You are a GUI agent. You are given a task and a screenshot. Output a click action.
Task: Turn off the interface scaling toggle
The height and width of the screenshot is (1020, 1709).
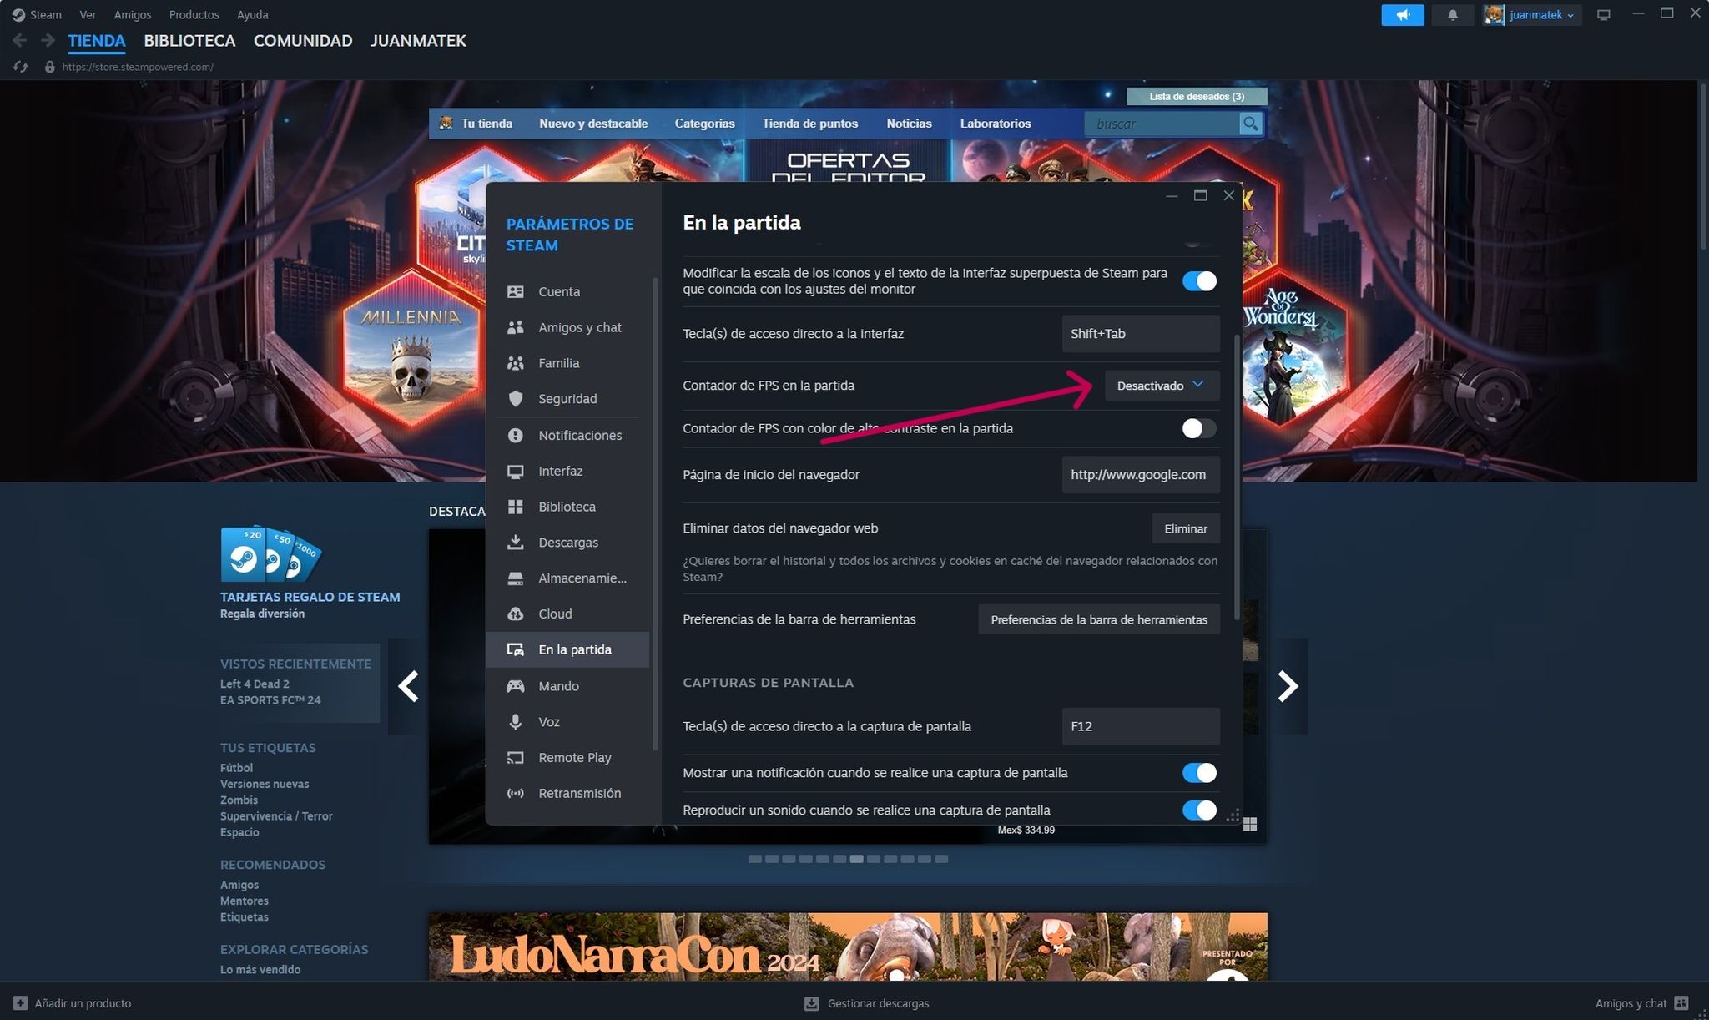[1199, 281]
